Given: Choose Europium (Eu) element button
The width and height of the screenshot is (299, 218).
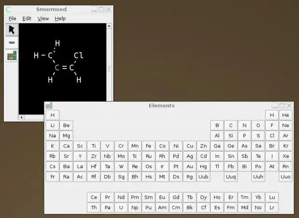Looking at the screenshot, I should [162, 197].
